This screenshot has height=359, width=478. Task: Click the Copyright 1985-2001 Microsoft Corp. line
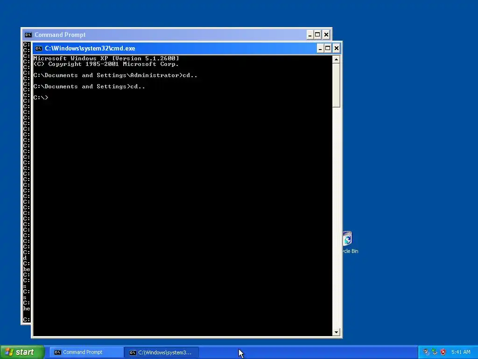106,64
